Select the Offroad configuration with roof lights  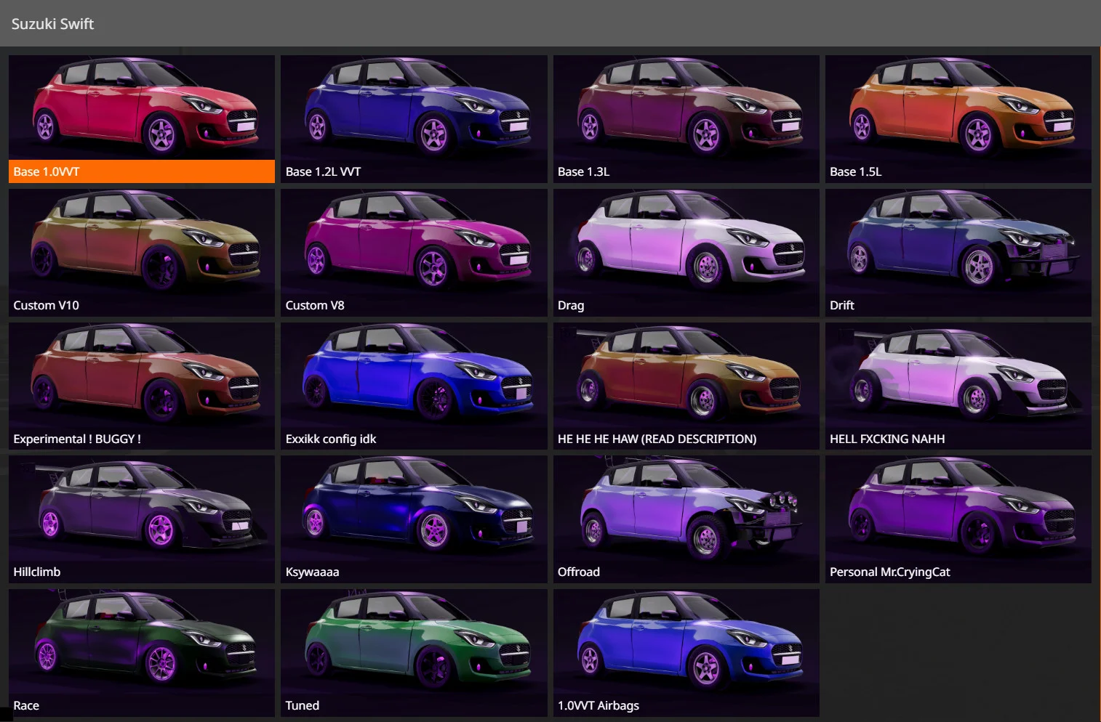pos(686,510)
